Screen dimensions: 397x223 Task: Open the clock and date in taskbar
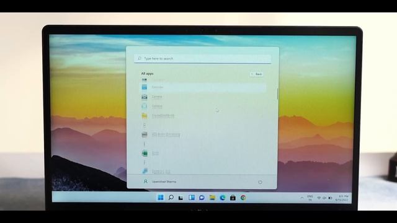tap(342, 198)
